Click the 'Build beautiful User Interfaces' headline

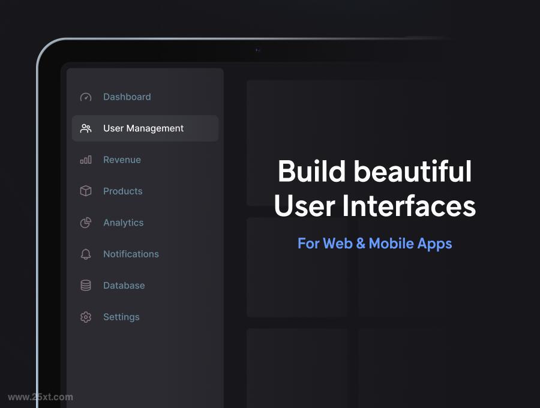click(374, 188)
